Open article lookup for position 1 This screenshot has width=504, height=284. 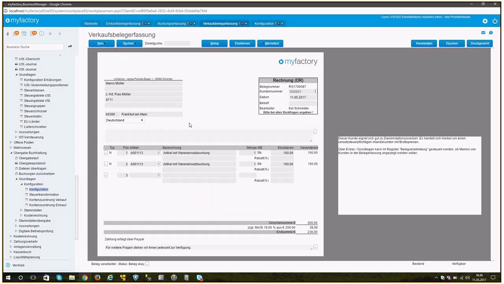coord(159,153)
